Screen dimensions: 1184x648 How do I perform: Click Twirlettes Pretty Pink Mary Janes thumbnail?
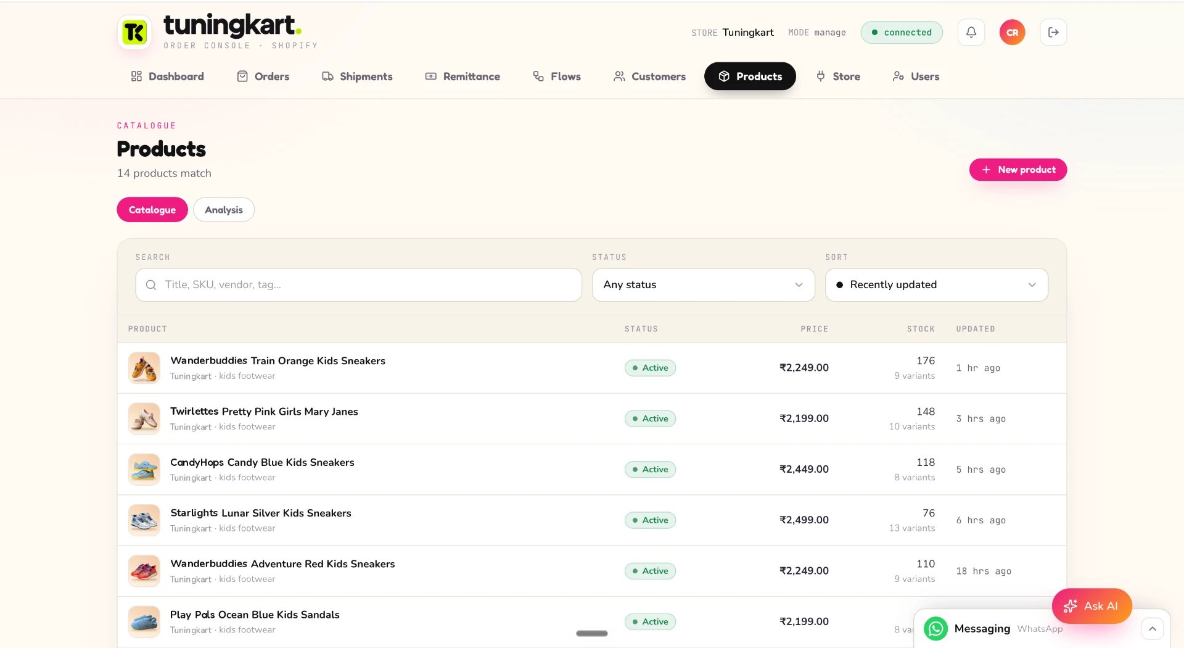144,418
